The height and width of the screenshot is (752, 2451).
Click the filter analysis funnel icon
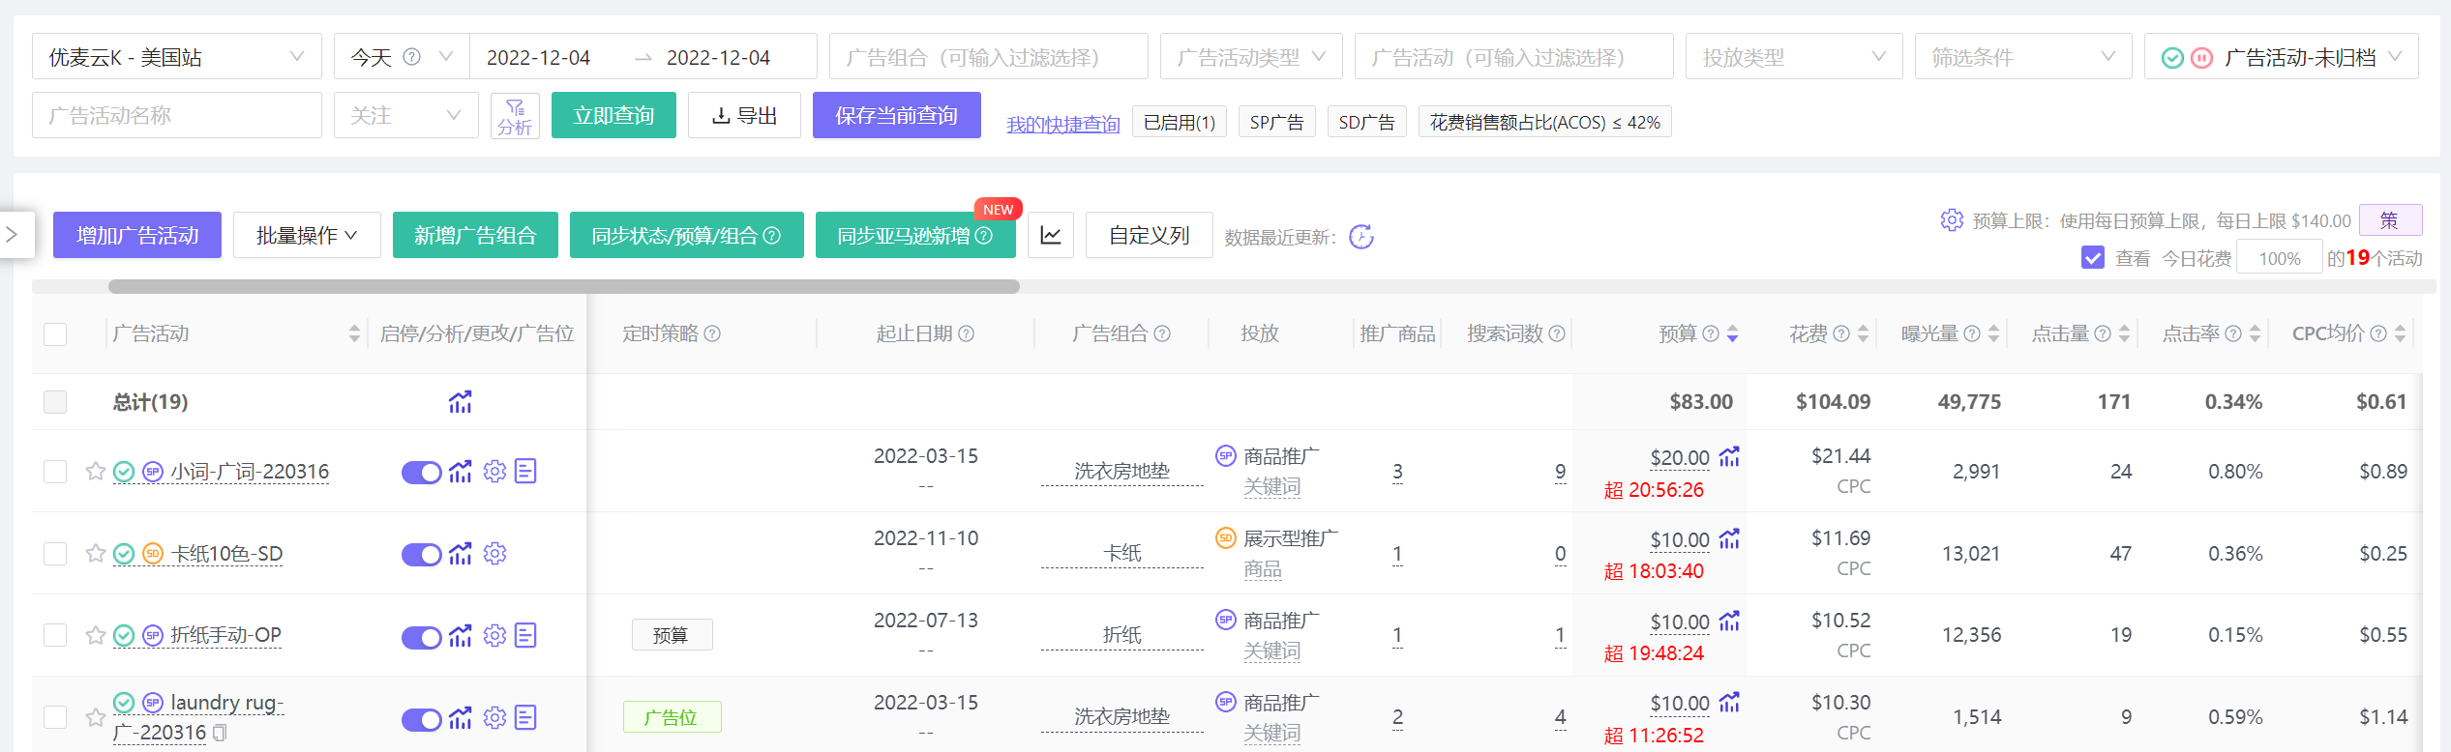coord(515,115)
